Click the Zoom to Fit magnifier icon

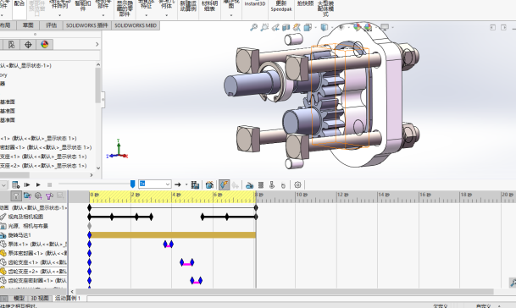(253, 27)
